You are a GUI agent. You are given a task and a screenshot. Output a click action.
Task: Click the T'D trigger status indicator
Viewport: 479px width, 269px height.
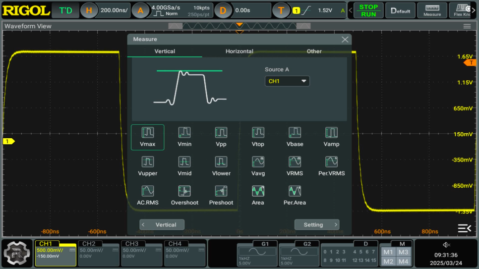click(x=65, y=10)
